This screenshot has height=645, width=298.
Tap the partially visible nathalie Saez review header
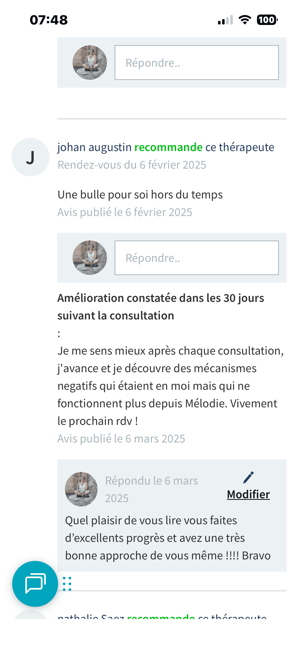162,616
